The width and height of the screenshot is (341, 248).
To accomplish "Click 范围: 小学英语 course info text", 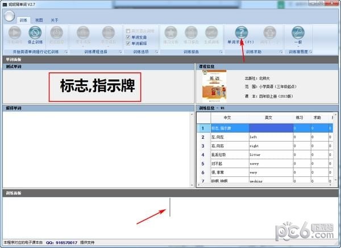I will tap(271, 86).
